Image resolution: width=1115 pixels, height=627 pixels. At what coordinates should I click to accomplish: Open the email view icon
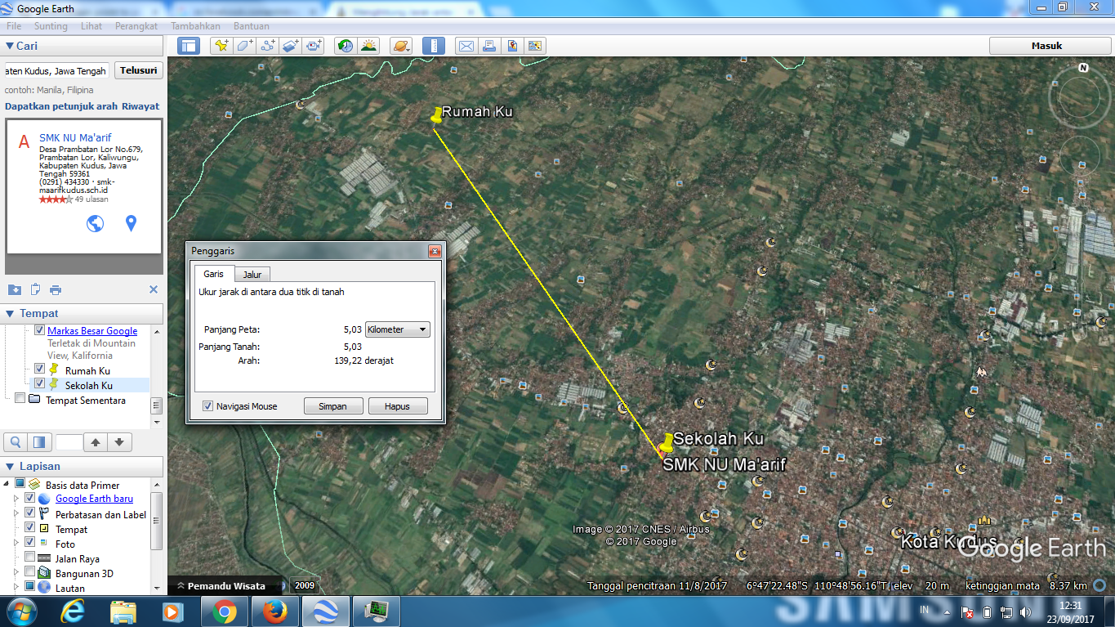[466, 46]
